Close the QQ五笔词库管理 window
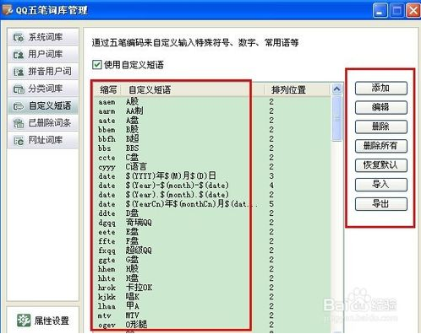Image resolution: width=421 pixels, height=334 pixels. coord(413,11)
